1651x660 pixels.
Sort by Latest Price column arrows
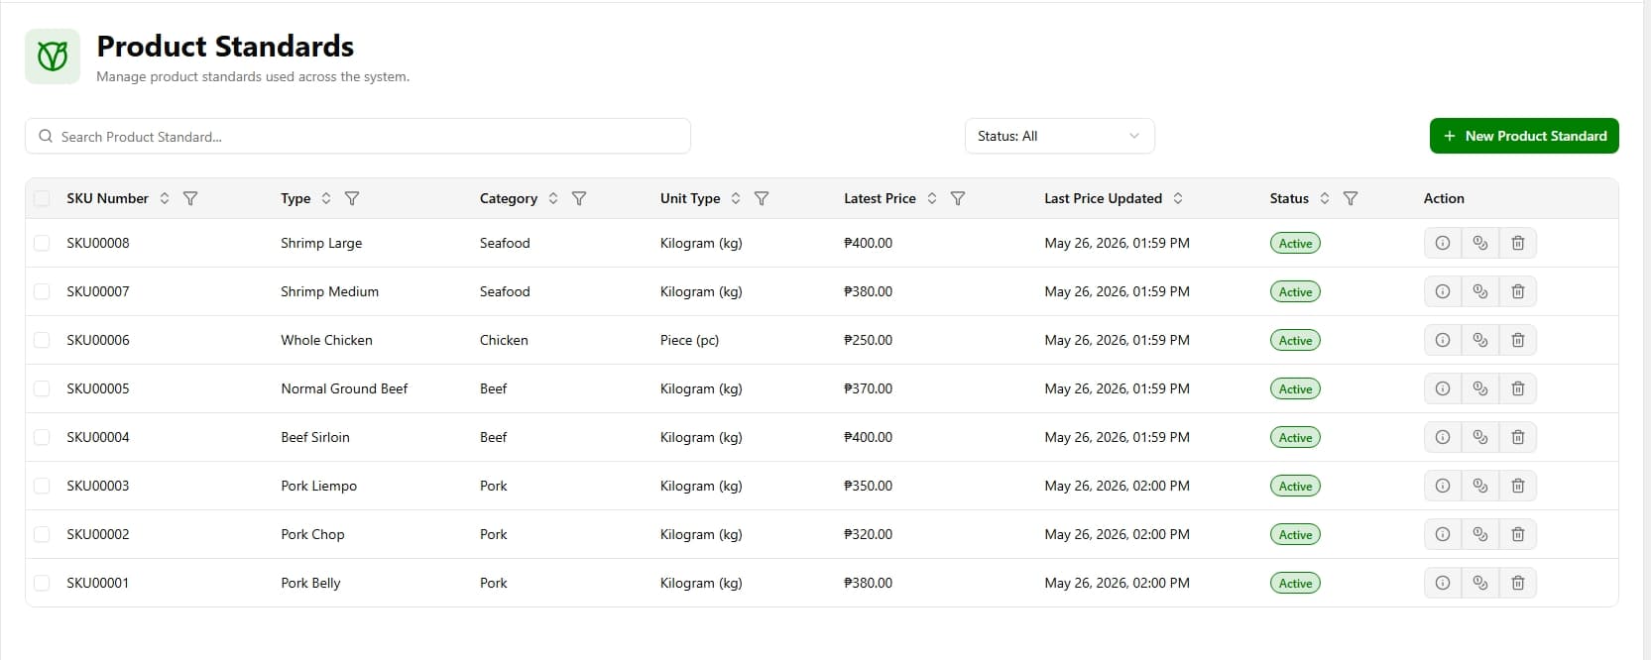[x=932, y=198]
